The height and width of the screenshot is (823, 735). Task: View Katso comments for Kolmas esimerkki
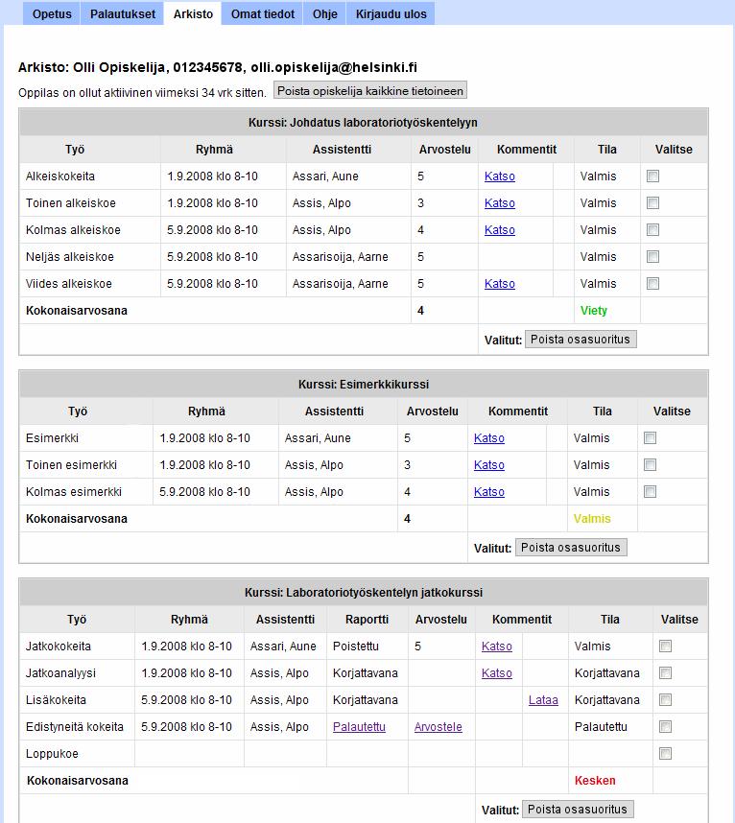488,491
